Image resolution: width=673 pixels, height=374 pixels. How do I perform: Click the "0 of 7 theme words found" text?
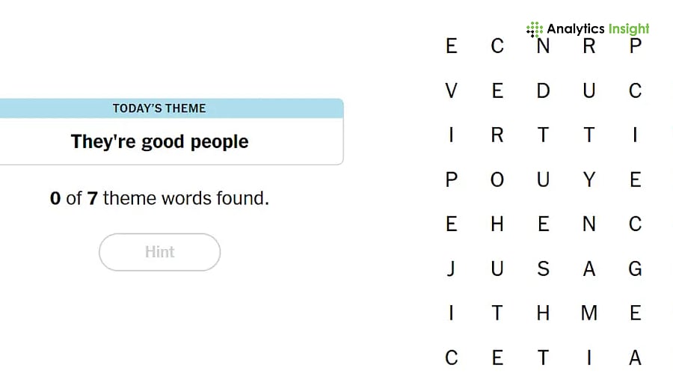[x=159, y=199]
